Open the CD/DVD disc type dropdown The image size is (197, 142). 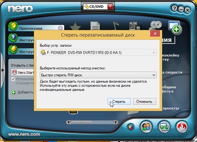coord(110,7)
